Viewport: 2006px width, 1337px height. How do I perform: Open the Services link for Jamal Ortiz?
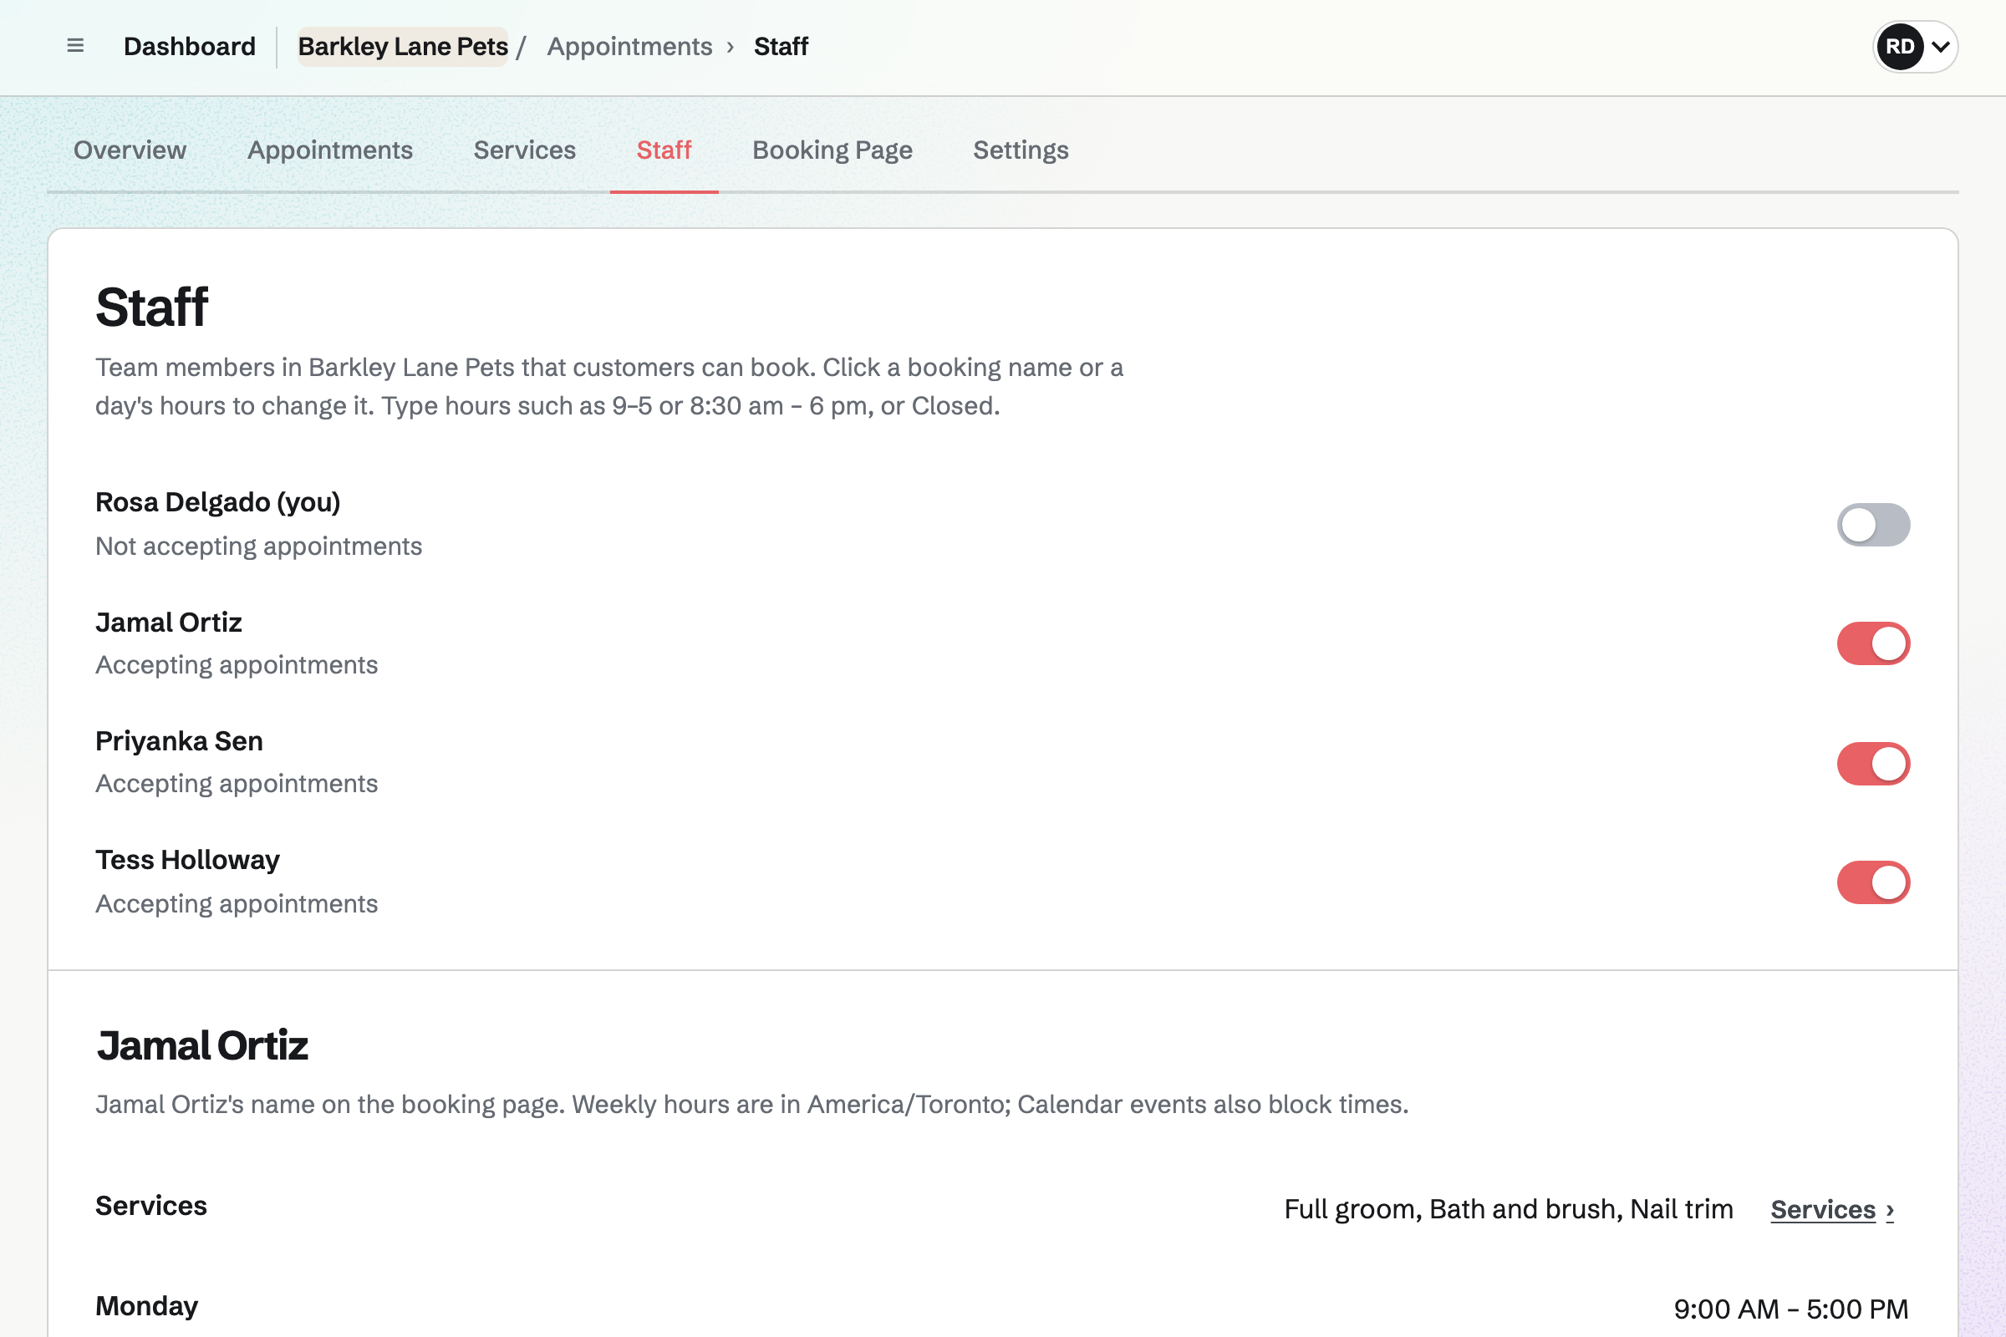pos(1832,1209)
